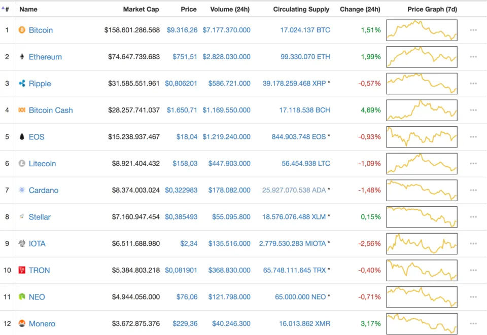Open the Bitcoin Cash coin page link
The width and height of the screenshot is (487, 335).
click(x=51, y=110)
